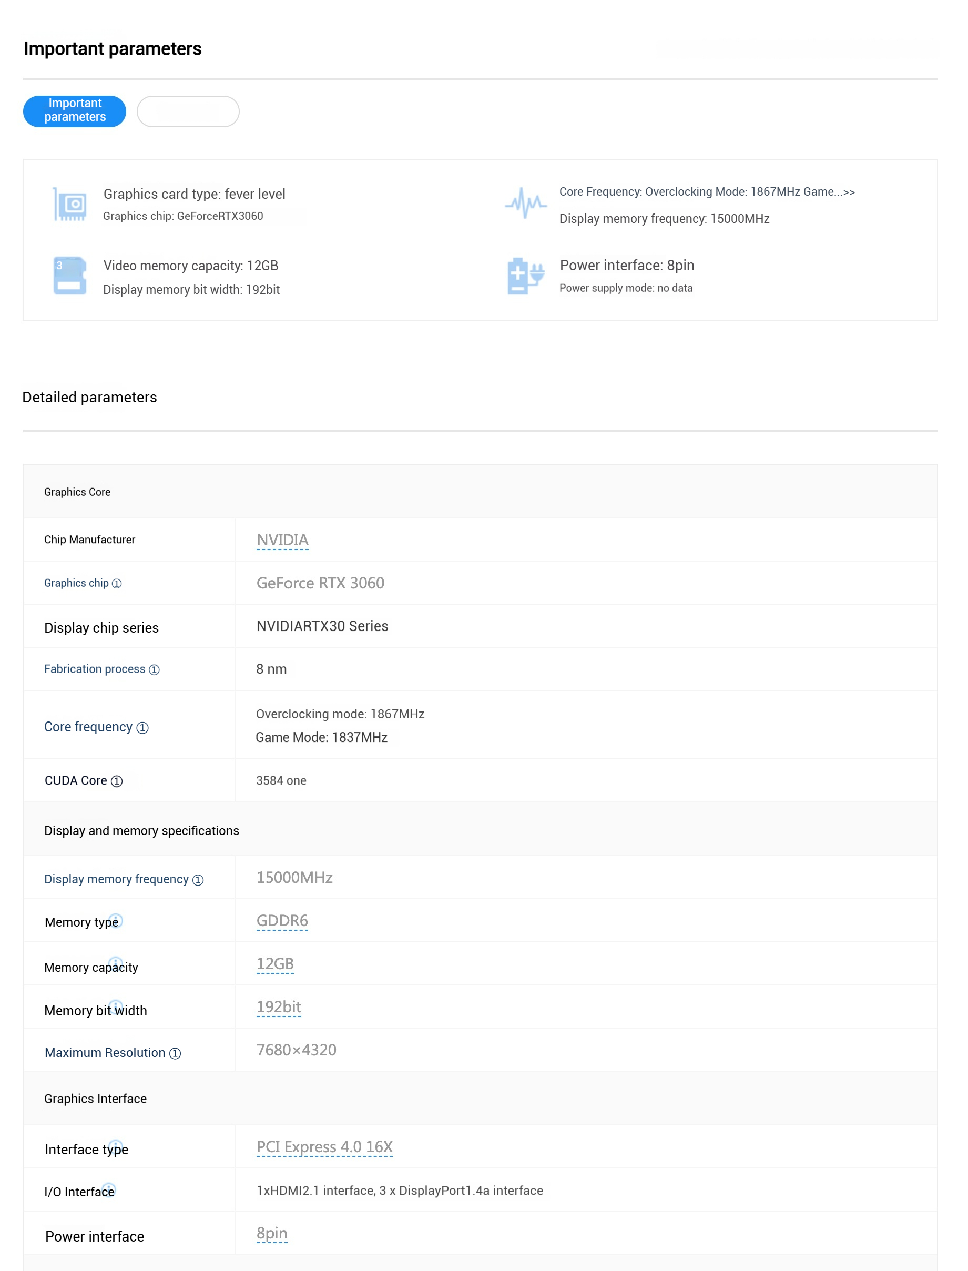
Task: Click the Fabrication process label link
Action: pyautogui.click(x=95, y=669)
